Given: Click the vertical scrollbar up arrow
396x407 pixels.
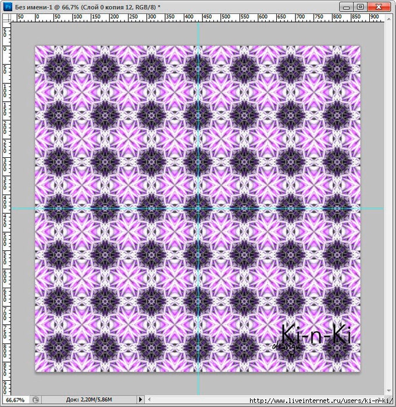Looking at the screenshot, I should click(388, 19).
